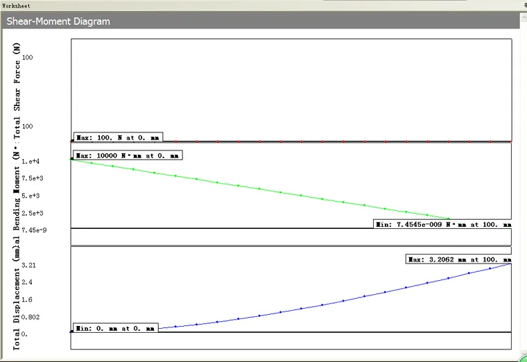Click the green bending moment curve
The width and height of the screenshot is (527, 362).
click(x=259, y=189)
